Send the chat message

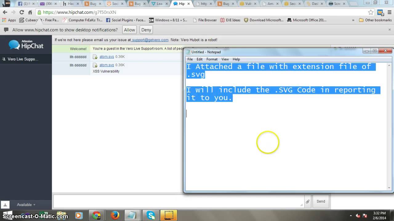point(321,201)
